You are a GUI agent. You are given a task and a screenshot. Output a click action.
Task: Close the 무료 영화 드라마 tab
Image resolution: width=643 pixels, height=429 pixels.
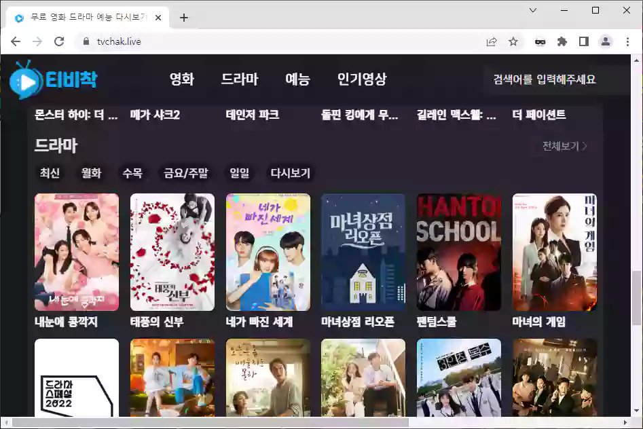pos(158,18)
